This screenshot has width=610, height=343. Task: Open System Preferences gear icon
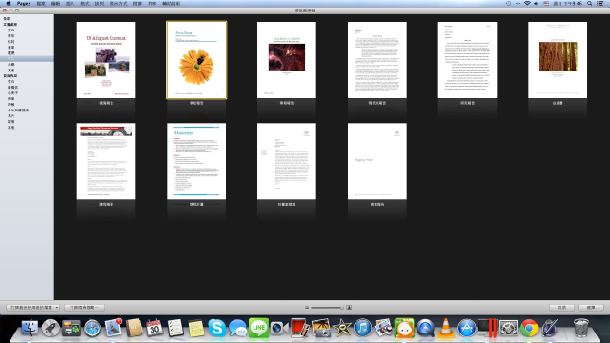(508, 328)
